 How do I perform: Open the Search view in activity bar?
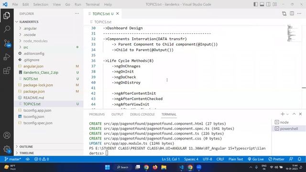[7, 29]
